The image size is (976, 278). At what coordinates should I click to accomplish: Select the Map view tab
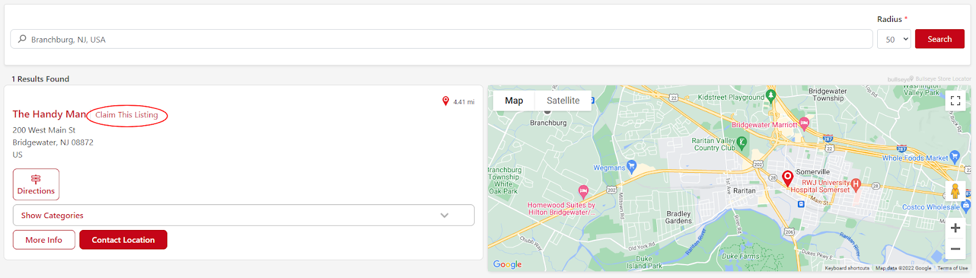(514, 101)
